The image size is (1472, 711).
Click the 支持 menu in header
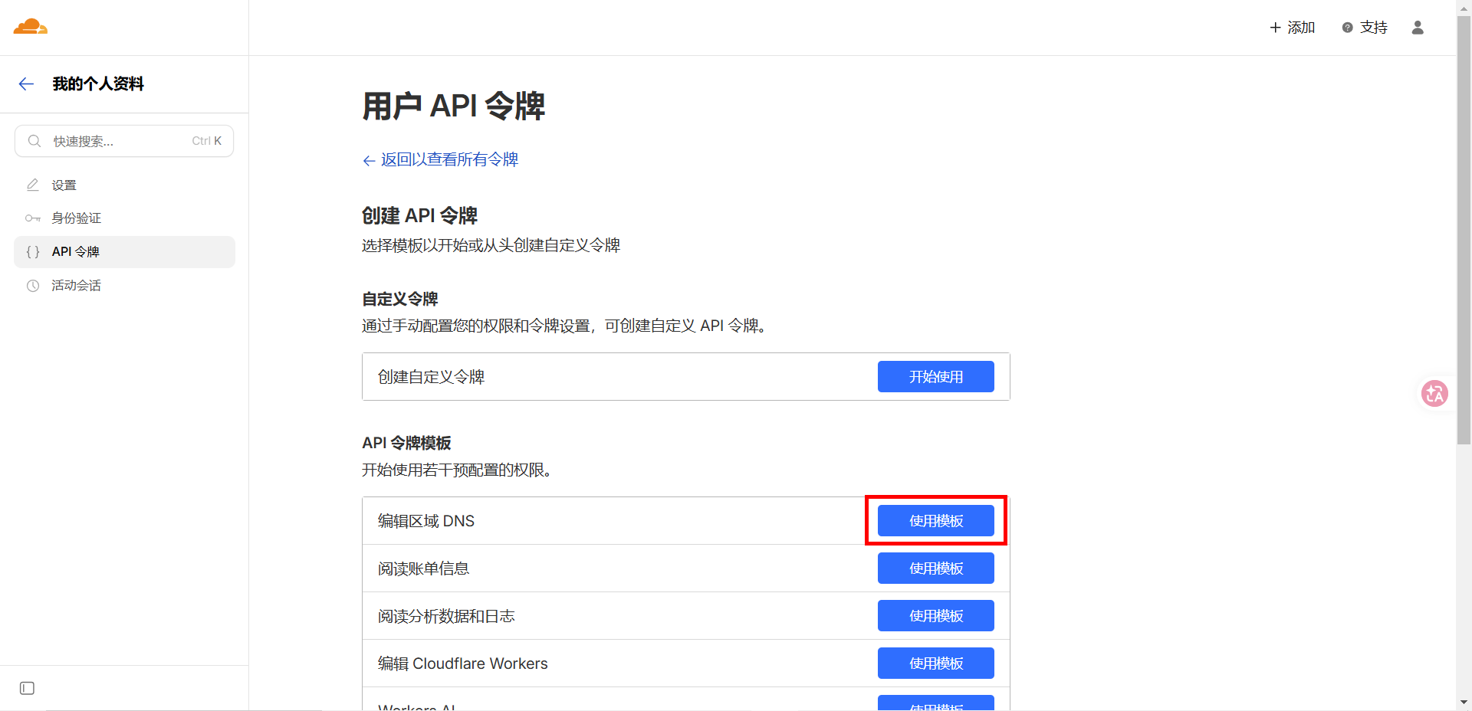1365,28
